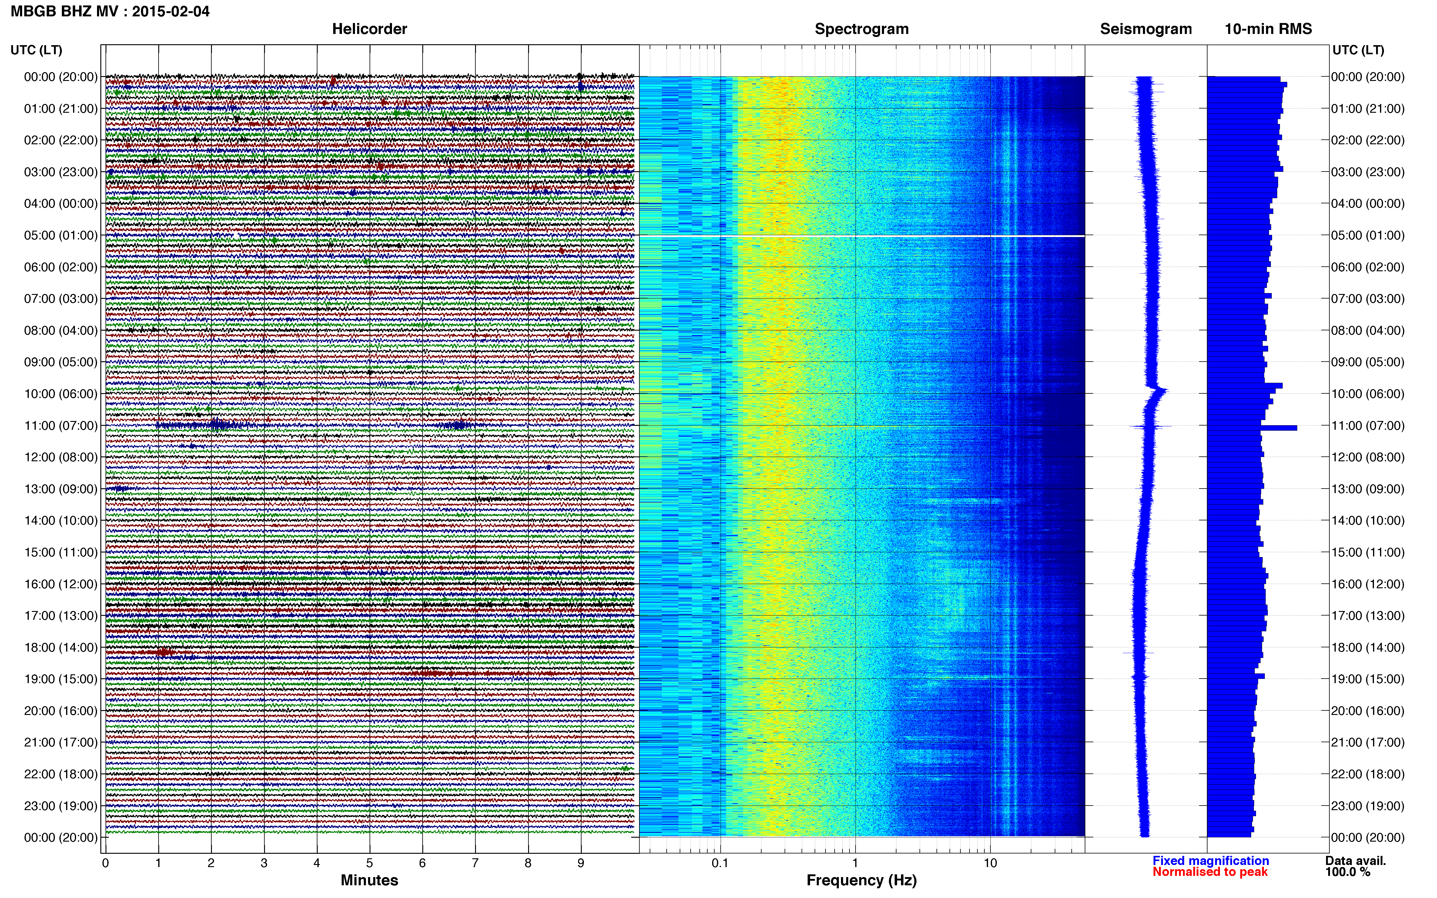Click the left time label '03:00 (23:00)'
1437x898 pixels.
tap(61, 172)
